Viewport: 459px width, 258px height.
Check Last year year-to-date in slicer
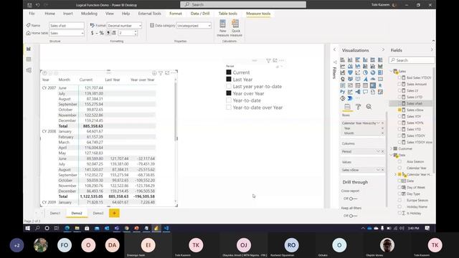(229, 86)
